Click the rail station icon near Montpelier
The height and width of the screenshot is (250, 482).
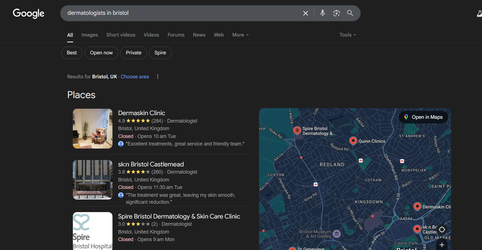tap(402, 161)
